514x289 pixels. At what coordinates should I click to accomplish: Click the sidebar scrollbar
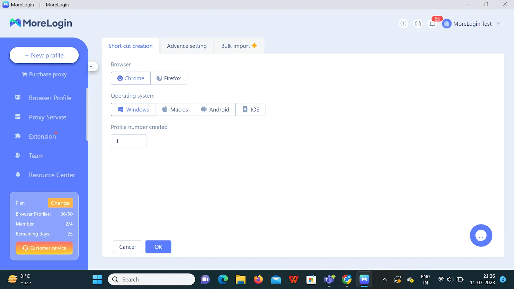(x=87, y=114)
